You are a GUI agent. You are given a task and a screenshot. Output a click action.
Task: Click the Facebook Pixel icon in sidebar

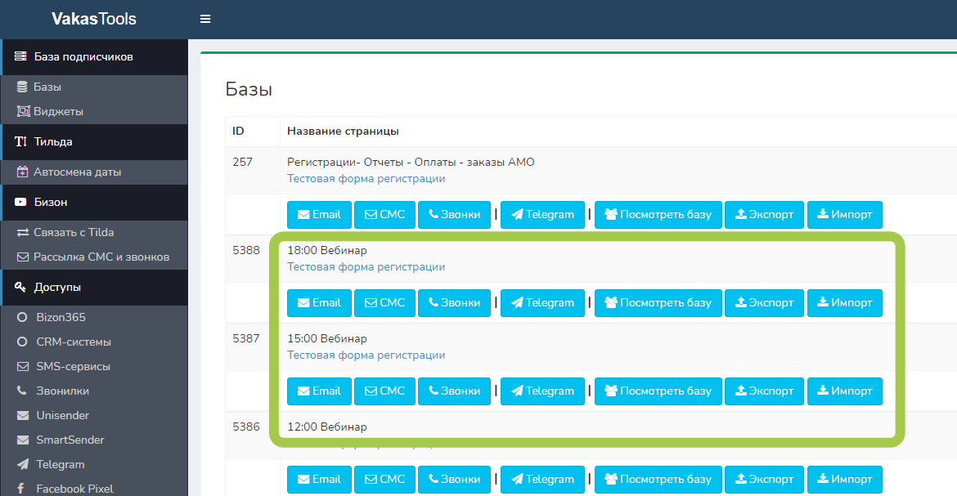tap(22, 489)
